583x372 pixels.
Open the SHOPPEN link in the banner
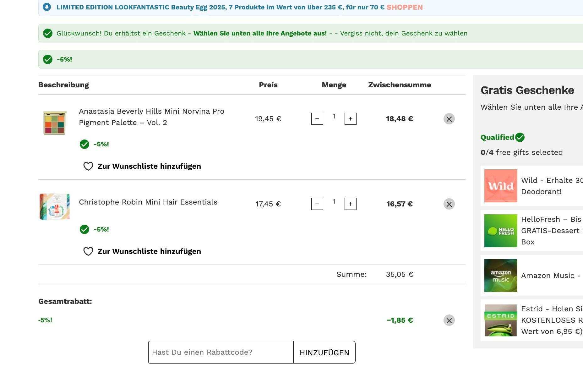coord(404,7)
